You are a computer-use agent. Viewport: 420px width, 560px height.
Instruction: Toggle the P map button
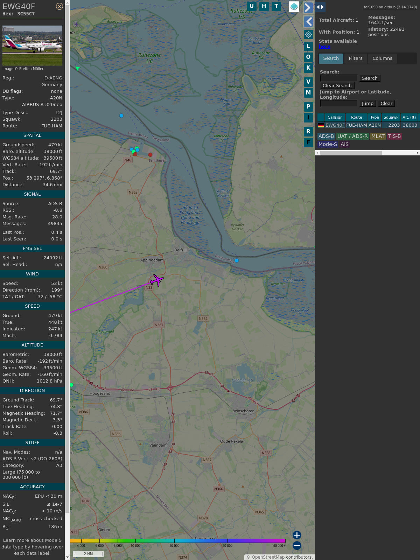[x=308, y=107]
